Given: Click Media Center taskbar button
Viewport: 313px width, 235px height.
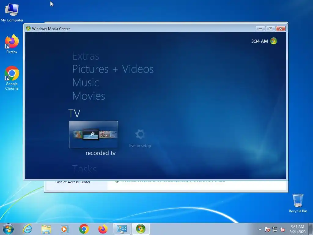Looking at the screenshot, I should (x=141, y=229).
